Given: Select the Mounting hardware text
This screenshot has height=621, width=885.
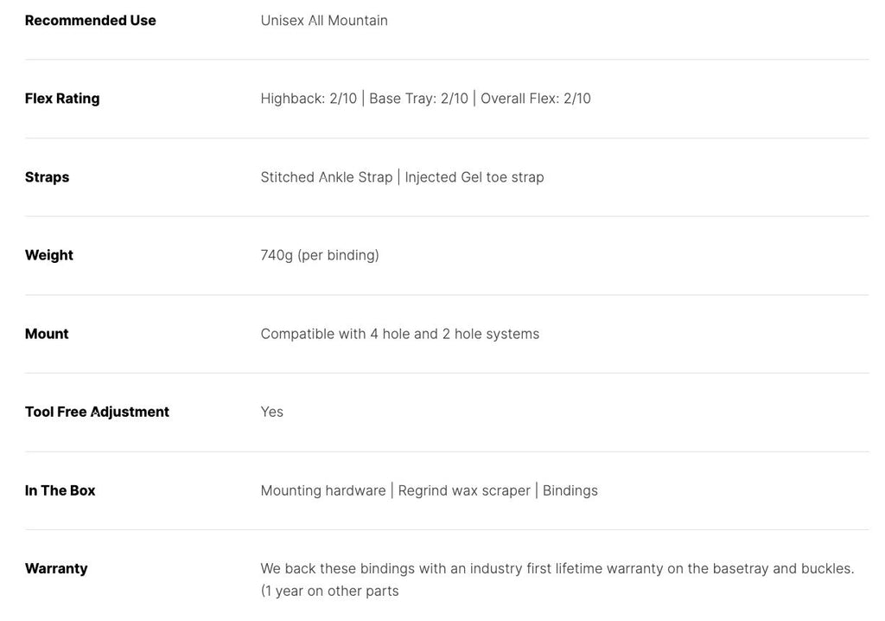Looking at the screenshot, I should point(323,490).
